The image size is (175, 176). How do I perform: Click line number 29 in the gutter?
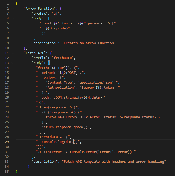point(7,142)
